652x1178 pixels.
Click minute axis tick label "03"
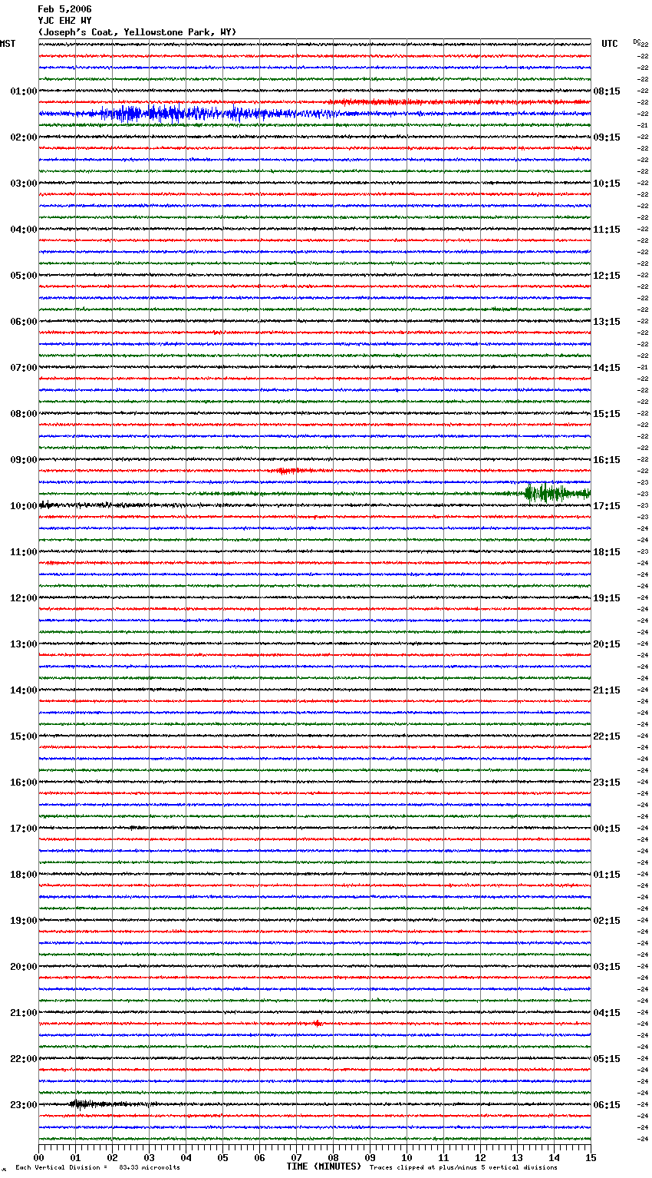click(149, 1157)
